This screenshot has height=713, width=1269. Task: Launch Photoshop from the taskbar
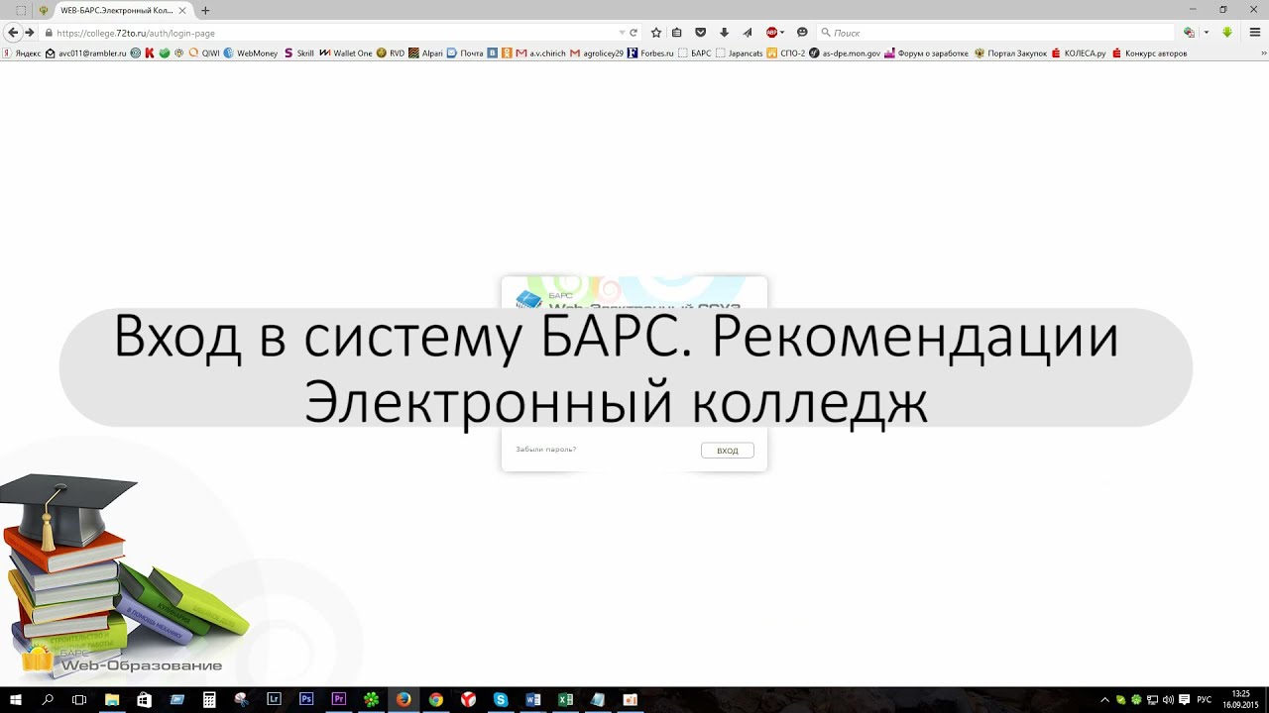(x=306, y=699)
